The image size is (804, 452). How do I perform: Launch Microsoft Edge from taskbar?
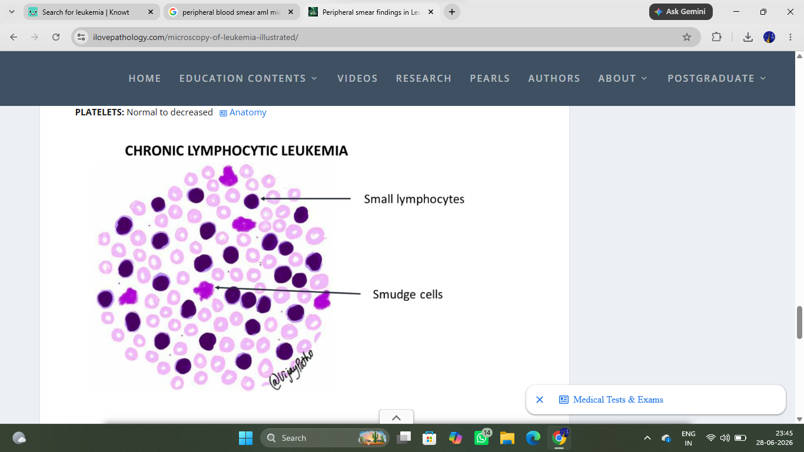(x=533, y=438)
